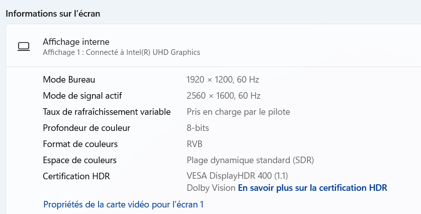Select 'Pris en charge par le pilote' text
This screenshot has height=214, width=421.
[238, 112]
